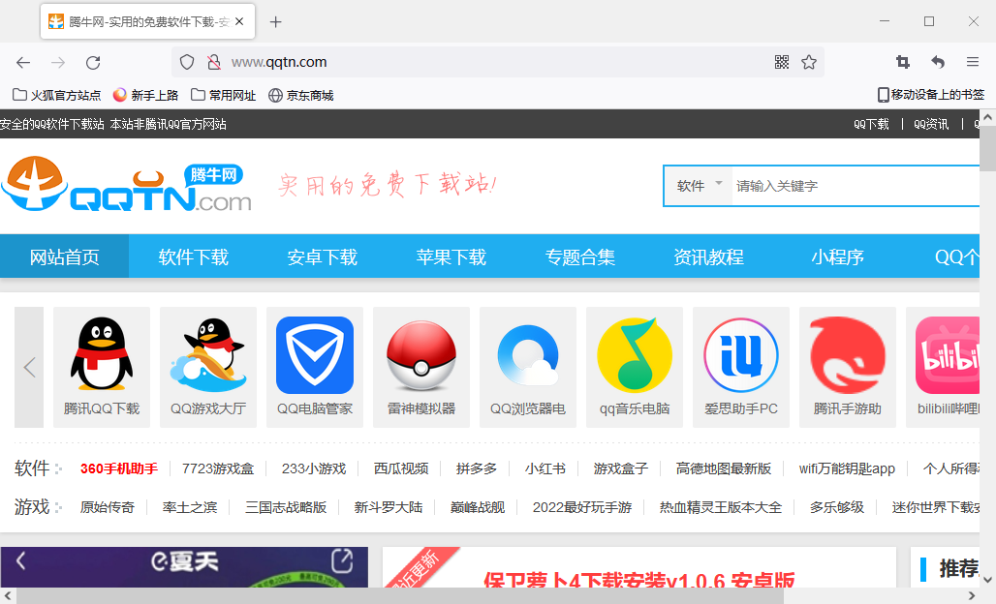
Task: Go to 软件下载 navigation tab
Action: click(x=194, y=257)
